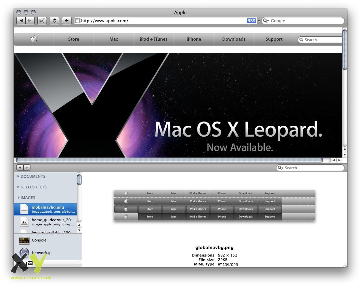Viewport: 361px width, 286px height.
Task: Click the plus button to add a bookmark
Action: 67,21
